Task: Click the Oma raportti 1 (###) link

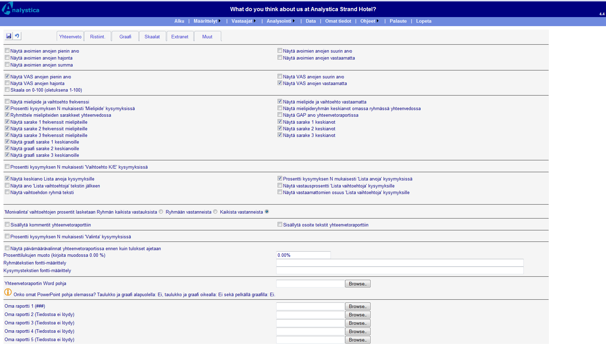Action: pyautogui.click(x=25, y=306)
